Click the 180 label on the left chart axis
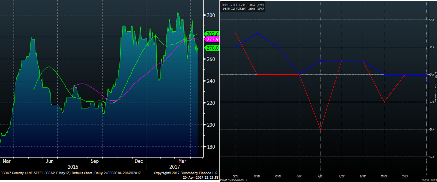The width and height of the screenshot is (437, 182). pyautogui.click(x=211, y=147)
